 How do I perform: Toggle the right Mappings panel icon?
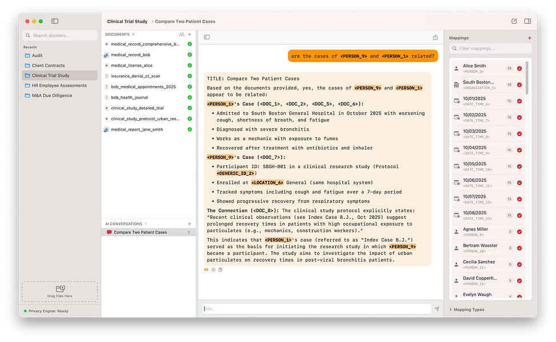(527, 21)
